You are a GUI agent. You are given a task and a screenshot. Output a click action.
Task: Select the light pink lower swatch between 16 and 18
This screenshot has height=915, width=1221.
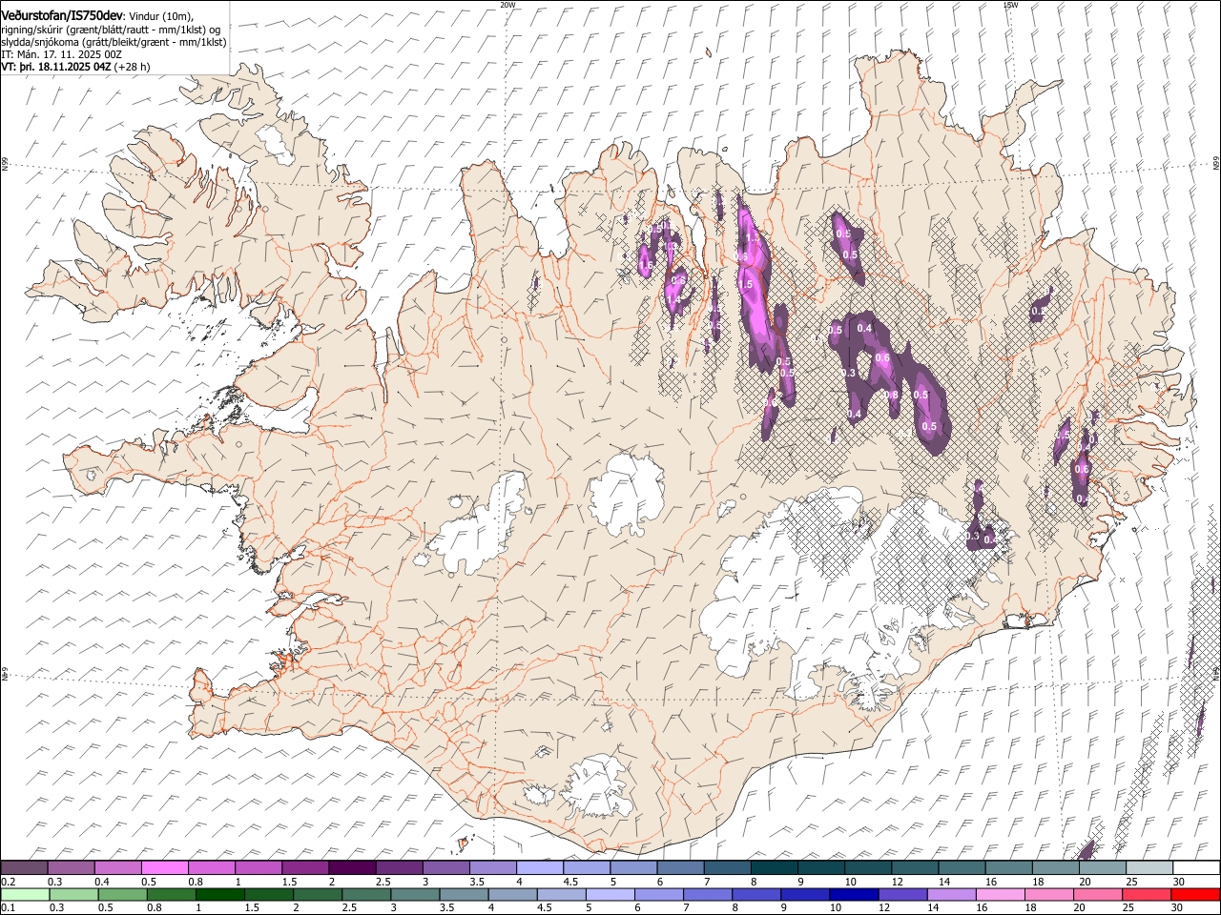coord(1001,894)
